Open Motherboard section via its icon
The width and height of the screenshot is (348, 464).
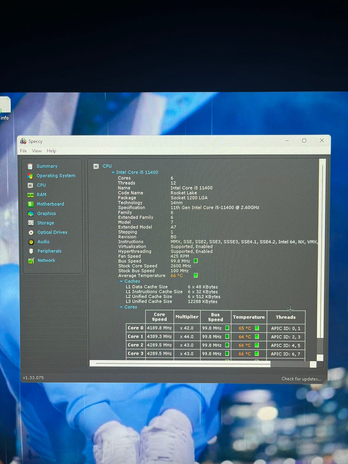(x=30, y=204)
